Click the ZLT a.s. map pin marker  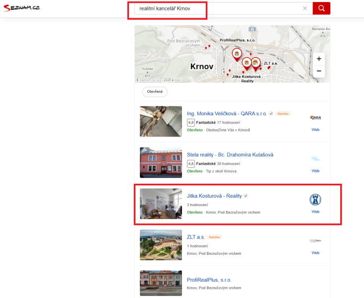[255, 64]
